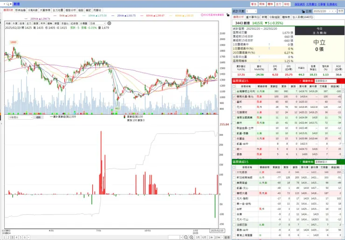Open the 10年 range dropdown arrow
Viewport: 345px width, 240px height.
[222, 237]
